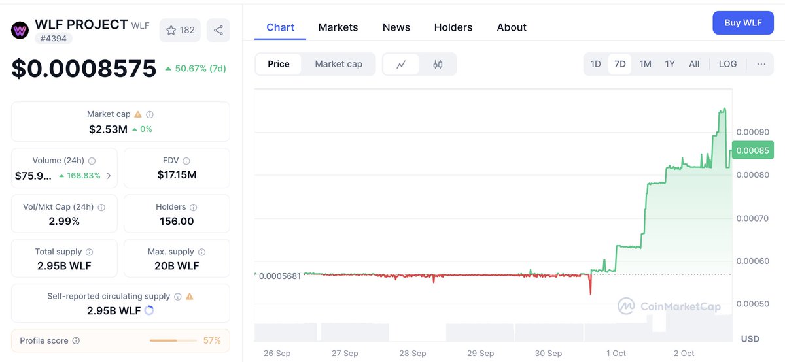The height and width of the screenshot is (362, 785).
Task: Click the Buy WLF button
Action: tap(743, 23)
